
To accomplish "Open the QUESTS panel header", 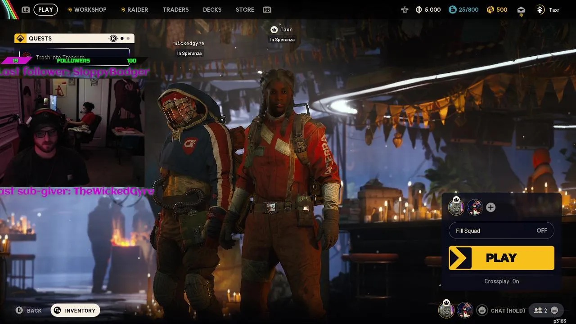I will point(74,38).
